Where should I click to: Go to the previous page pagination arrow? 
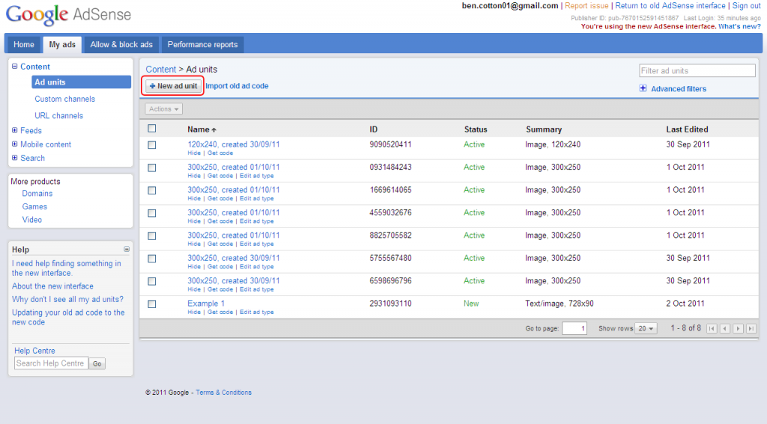coord(724,328)
